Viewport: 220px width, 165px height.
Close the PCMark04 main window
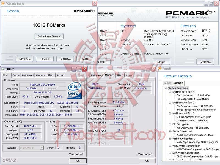pos(217,4)
